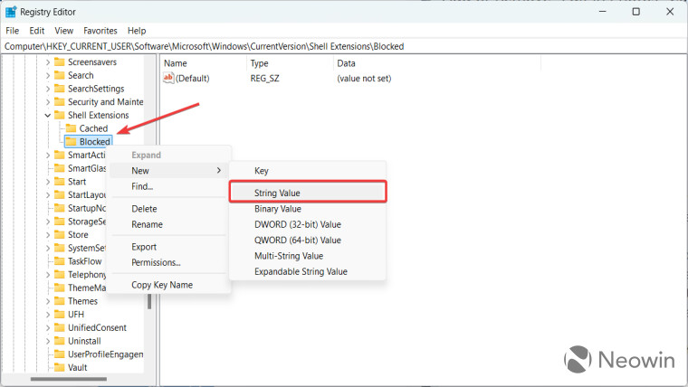Select the REG_SZ type cell
The image size is (688, 387).
point(264,79)
